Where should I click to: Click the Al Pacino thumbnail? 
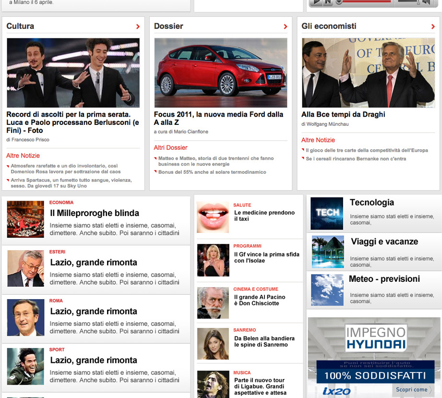213,303
